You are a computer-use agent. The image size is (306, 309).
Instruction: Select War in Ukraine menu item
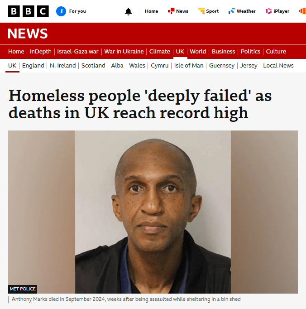pos(124,52)
